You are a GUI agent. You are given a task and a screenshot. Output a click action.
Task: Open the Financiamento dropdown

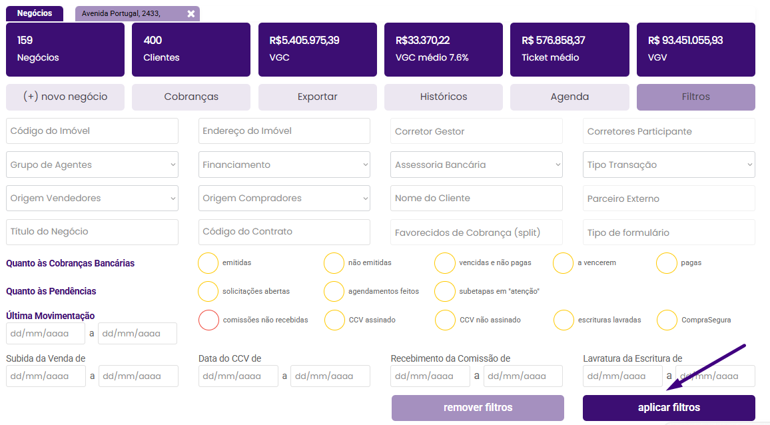[284, 165]
